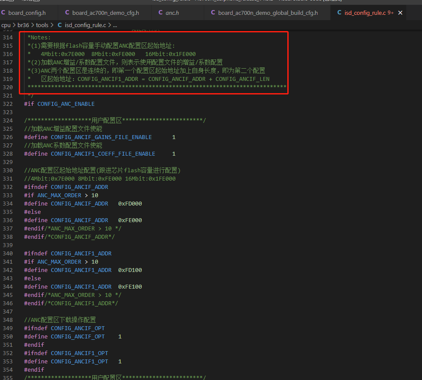Click the CONFIG_ANCIF1_COEFF_FILE_ENABLE macro name
The image size is (422, 380).
pyautogui.click(x=103, y=153)
